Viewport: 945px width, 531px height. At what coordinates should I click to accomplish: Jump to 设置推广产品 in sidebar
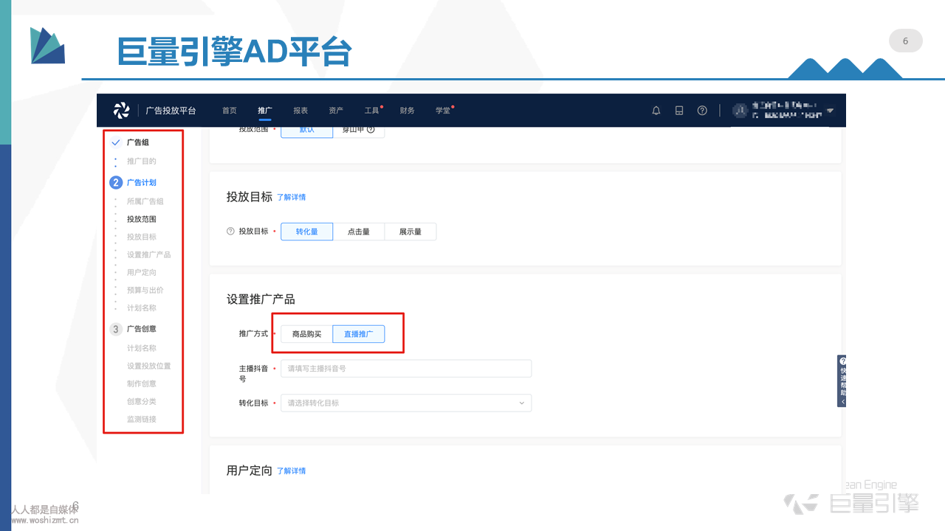point(149,254)
